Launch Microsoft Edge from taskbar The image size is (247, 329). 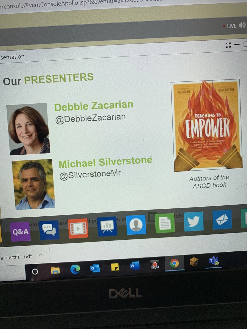click(75, 269)
